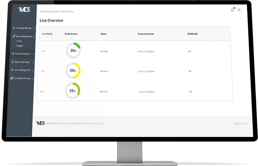Select the P24 line name row
Image resolution: width=258 pixels, height=166 pixels.
[43, 51]
